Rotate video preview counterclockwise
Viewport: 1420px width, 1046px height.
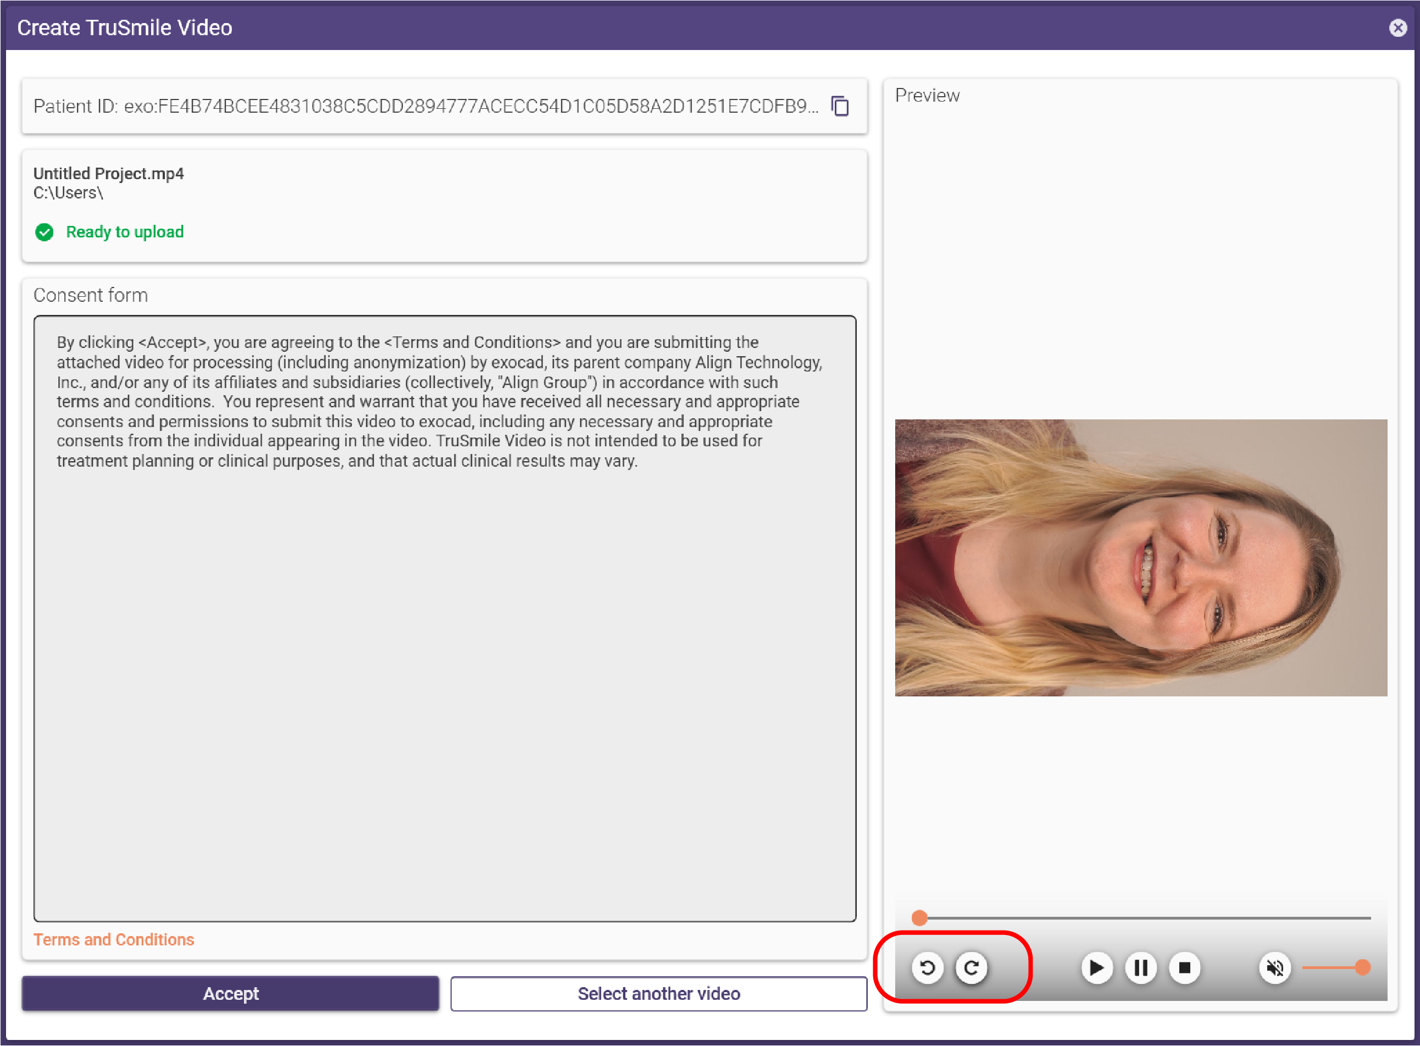[928, 967]
